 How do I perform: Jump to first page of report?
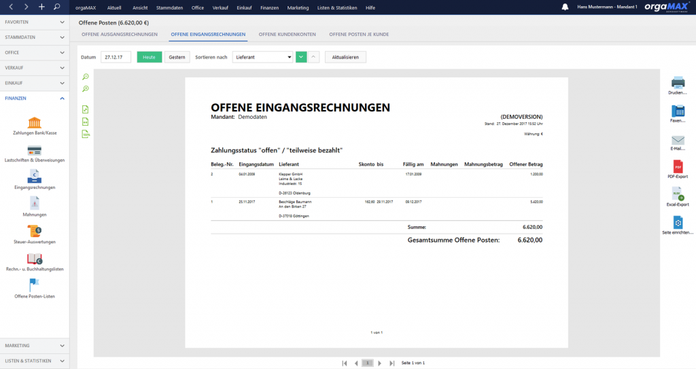pyautogui.click(x=345, y=364)
